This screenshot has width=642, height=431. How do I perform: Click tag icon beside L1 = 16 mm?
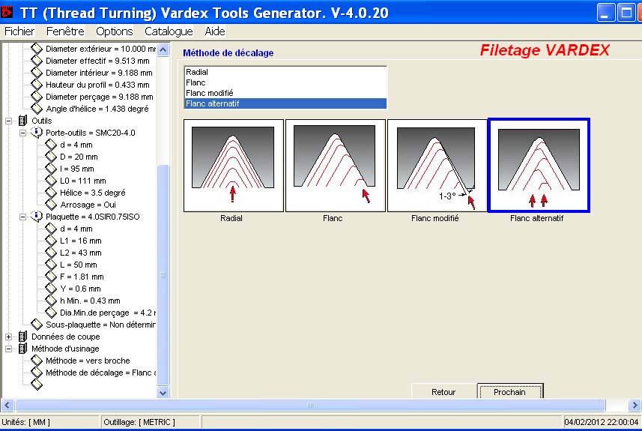coord(51,240)
